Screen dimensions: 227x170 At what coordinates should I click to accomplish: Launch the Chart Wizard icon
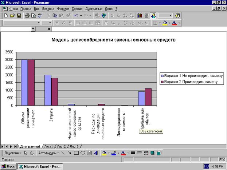coord(140,16)
